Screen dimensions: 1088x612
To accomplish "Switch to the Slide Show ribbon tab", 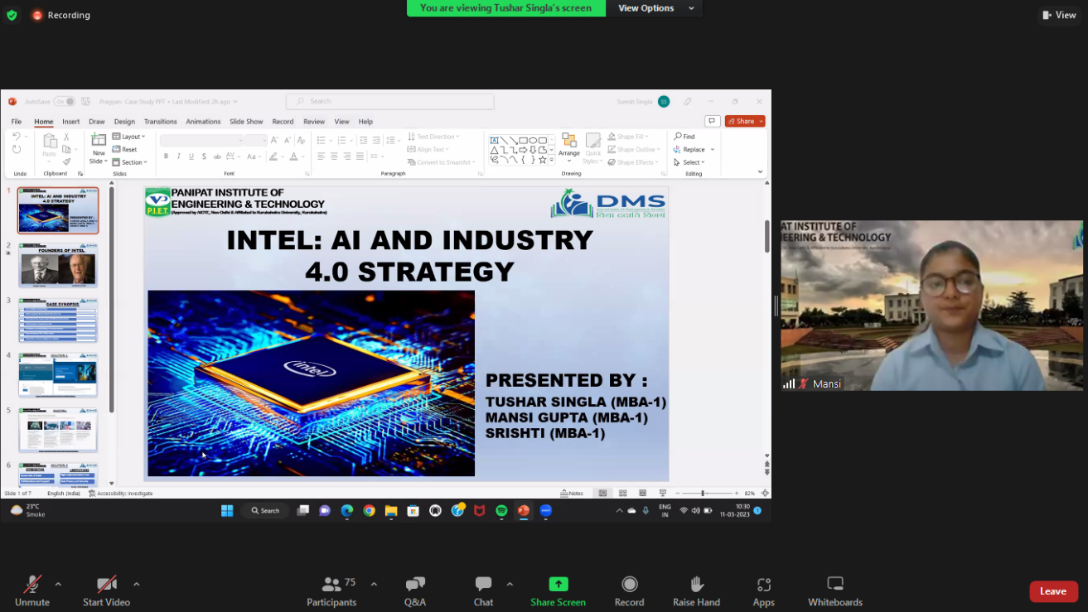I will click(246, 122).
